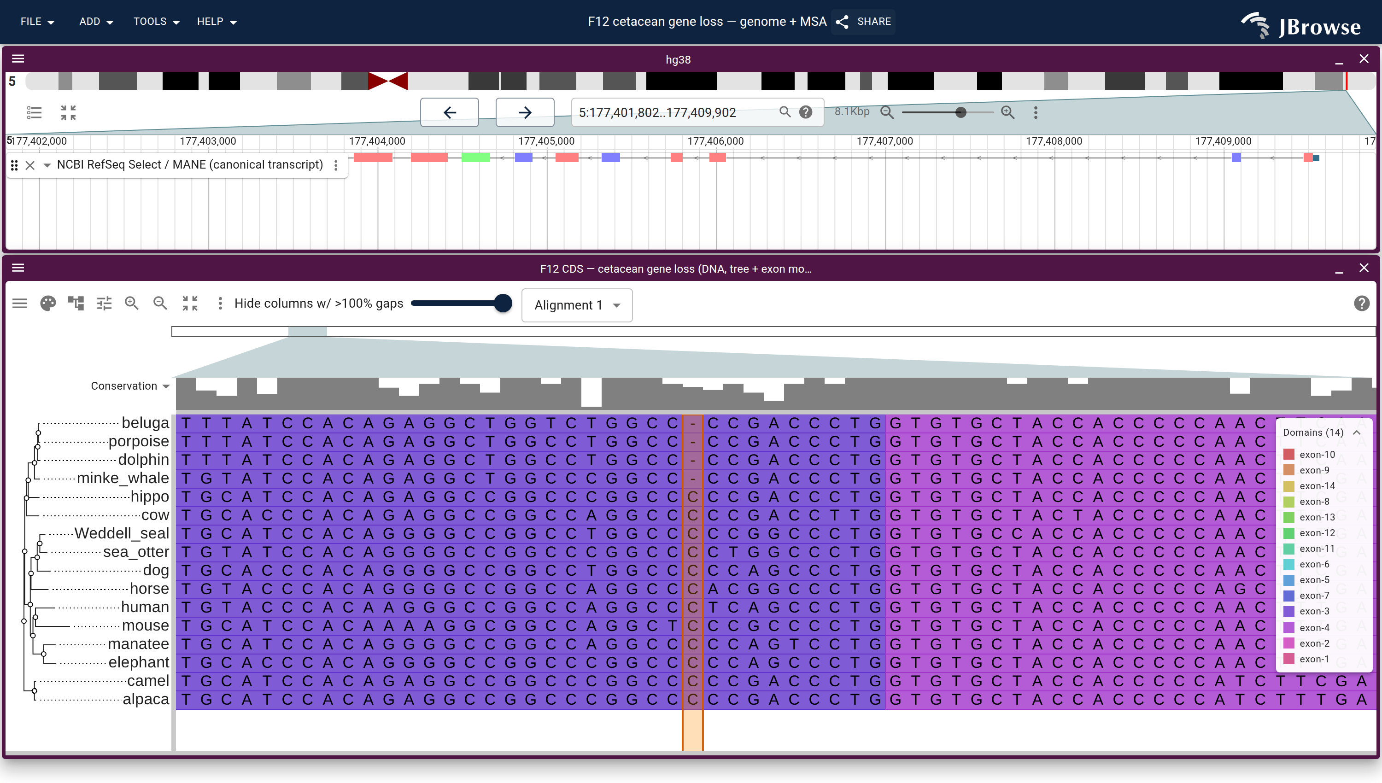Image resolution: width=1382 pixels, height=783 pixels.
Task: Open the RefSeq track three-dot menu
Action: coord(336,165)
